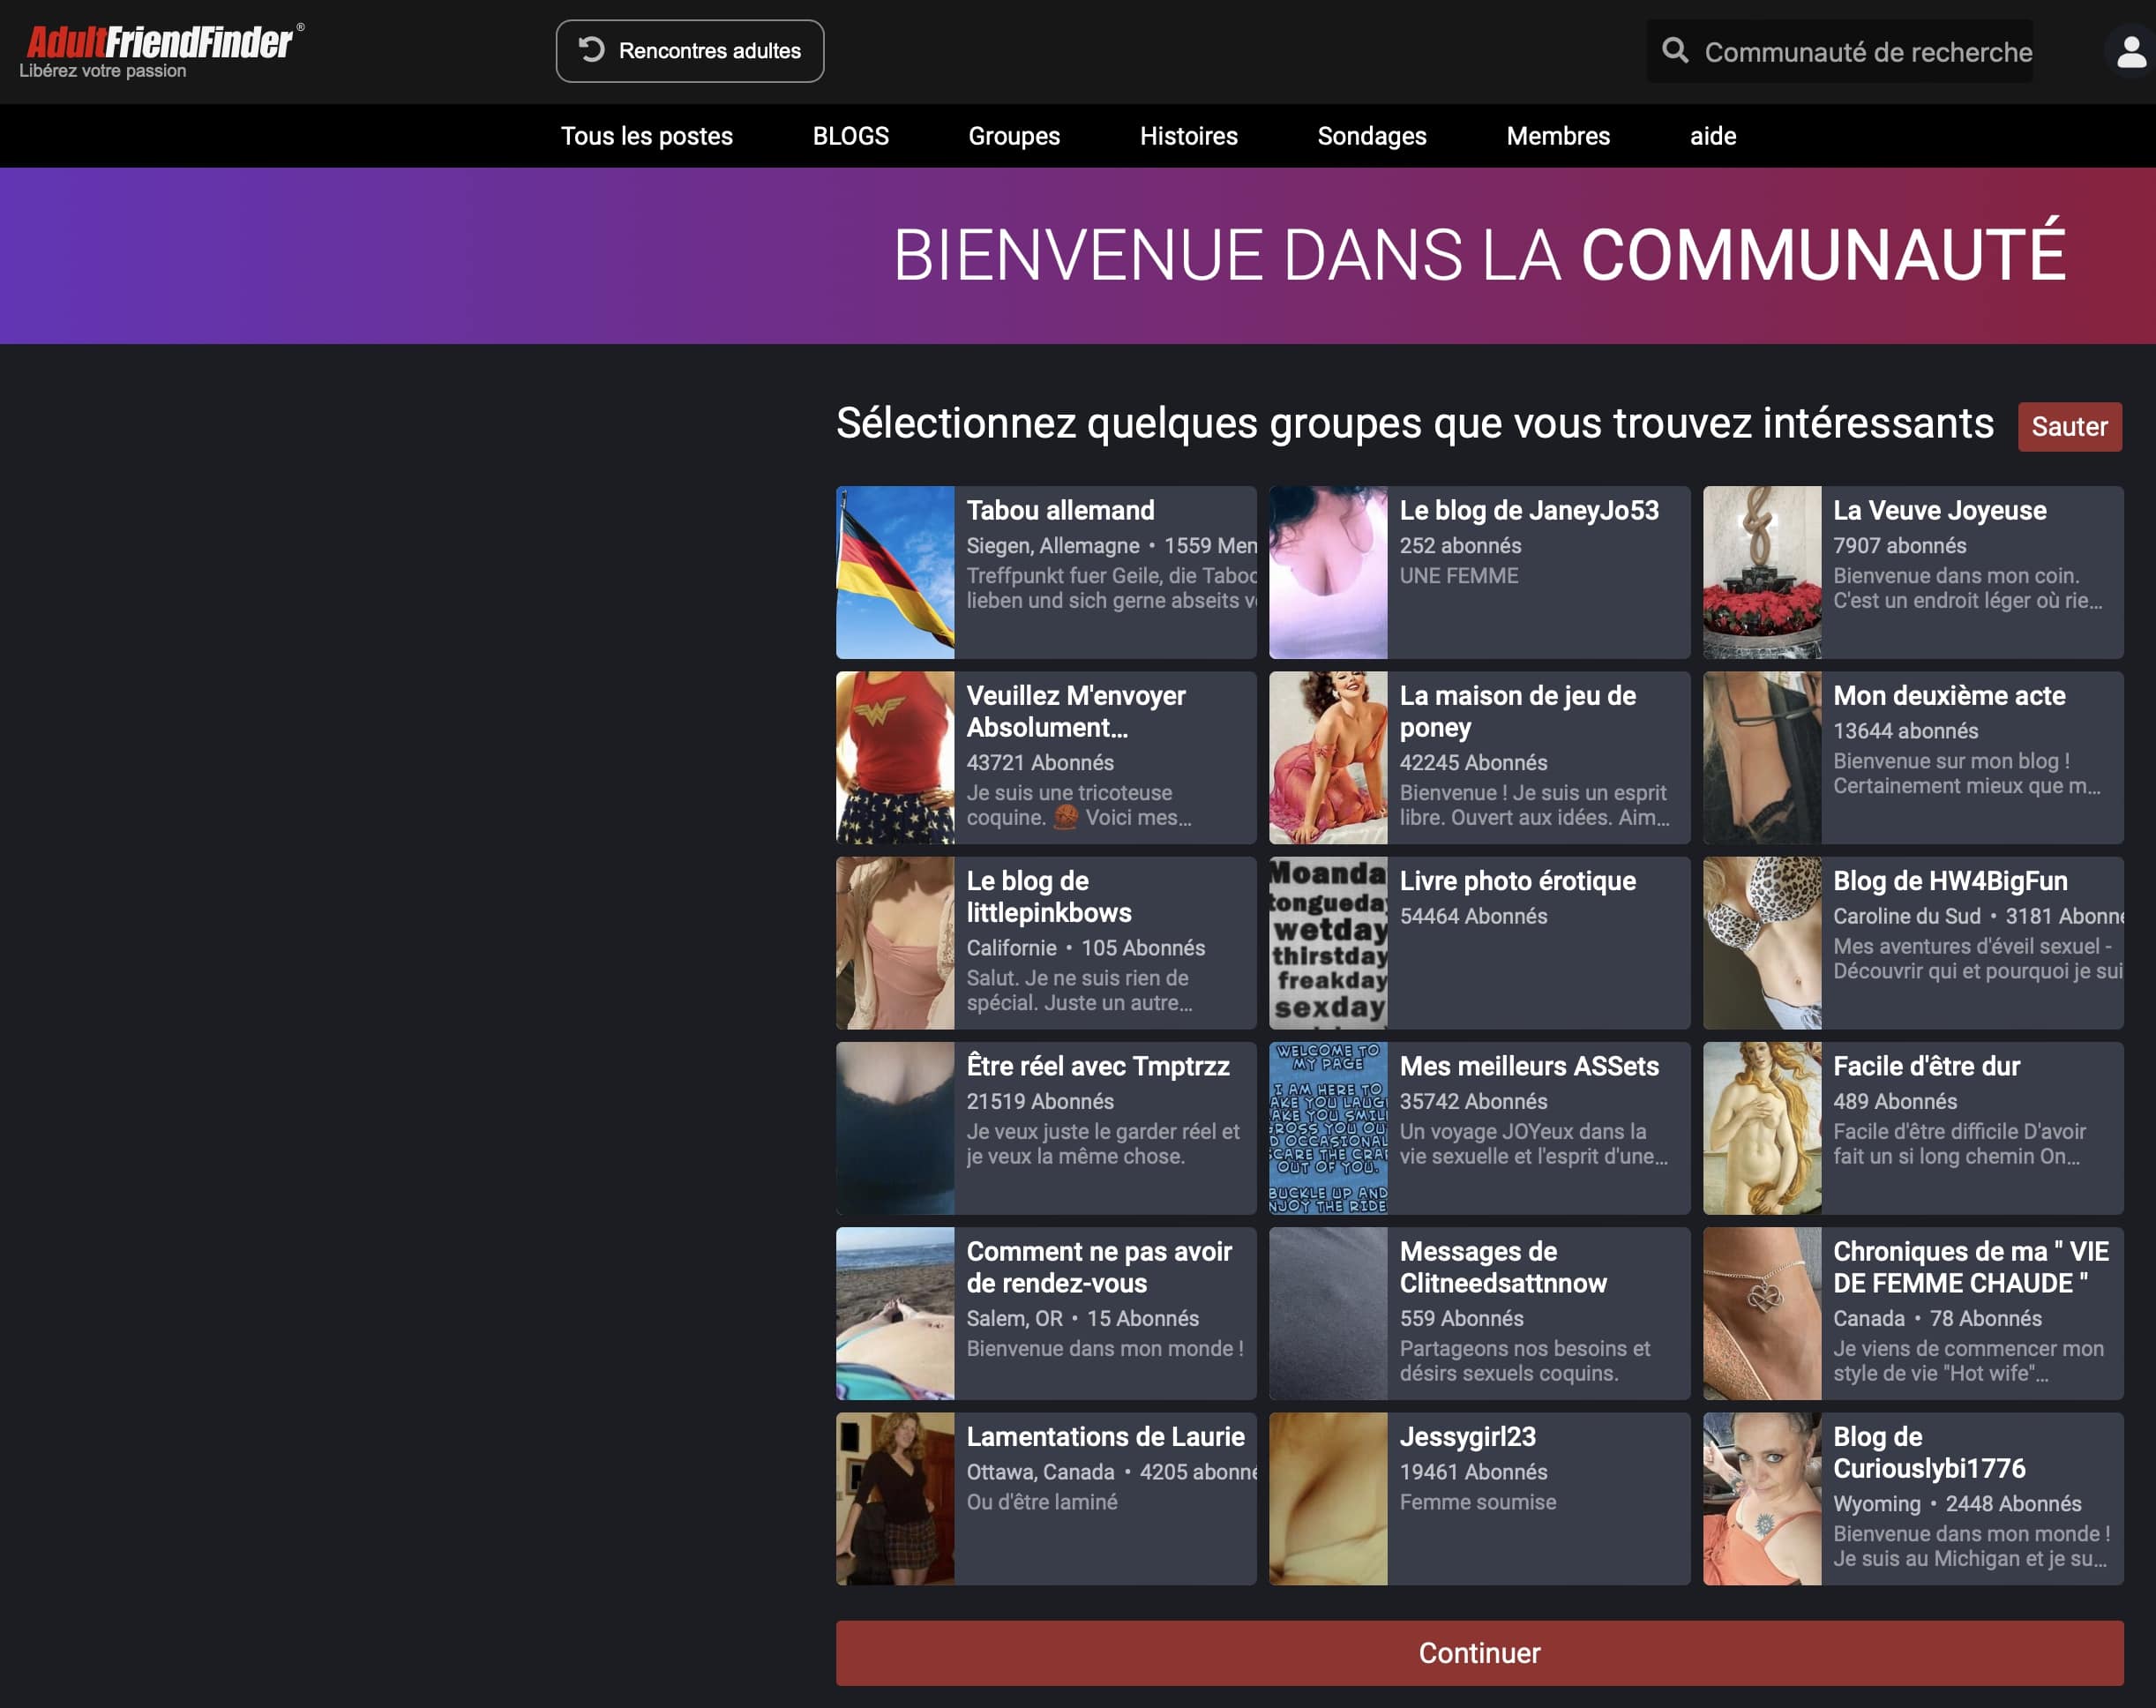Select the Mes meilleurs ASSets group title
This screenshot has height=1708, width=2156.
pos(1528,1066)
